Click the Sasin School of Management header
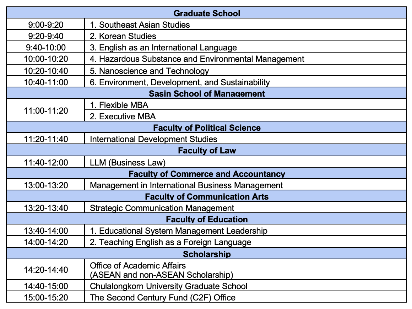412x309 pixels. pyautogui.click(x=206, y=94)
